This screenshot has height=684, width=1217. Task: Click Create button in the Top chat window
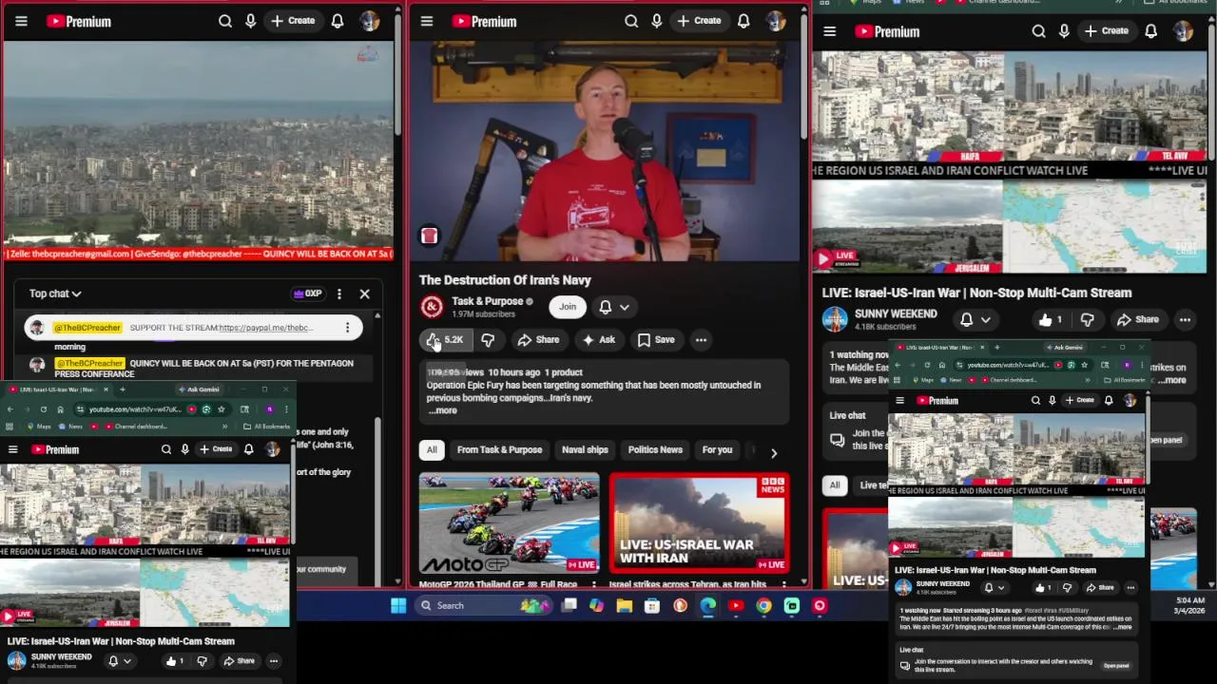pos(293,21)
